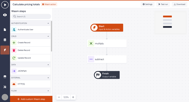The image size is (189, 102).
Task: Zoom in with the plus button
Action: pos(73,97)
